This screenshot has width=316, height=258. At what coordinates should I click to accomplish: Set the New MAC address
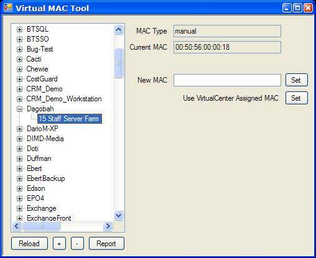[x=296, y=80]
